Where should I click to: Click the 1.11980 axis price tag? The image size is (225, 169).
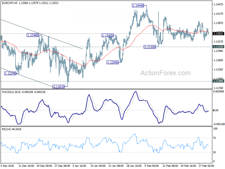click(x=218, y=81)
